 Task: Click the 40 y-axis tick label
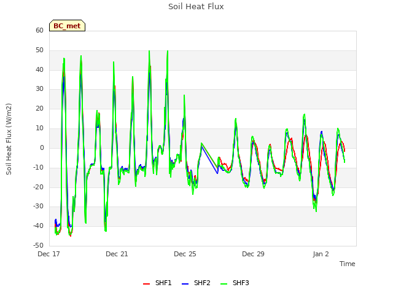click(x=39, y=69)
